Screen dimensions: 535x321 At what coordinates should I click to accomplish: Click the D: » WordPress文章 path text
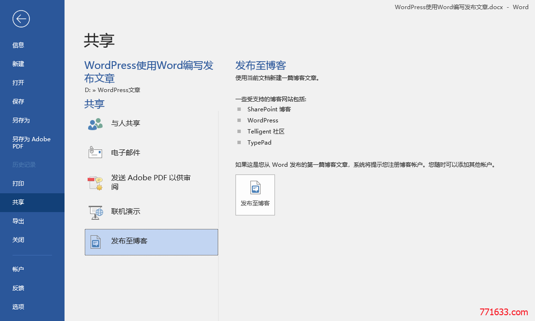(113, 90)
